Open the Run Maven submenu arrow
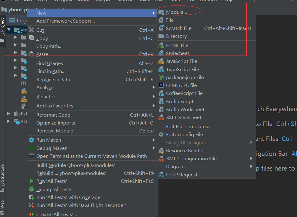The width and height of the screenshot is (297, 217). (154, 140)
